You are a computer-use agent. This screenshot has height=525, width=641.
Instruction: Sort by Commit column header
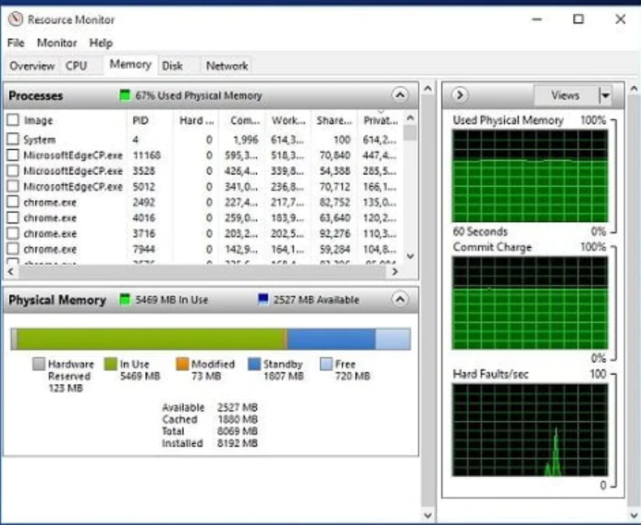click(245, 121)
